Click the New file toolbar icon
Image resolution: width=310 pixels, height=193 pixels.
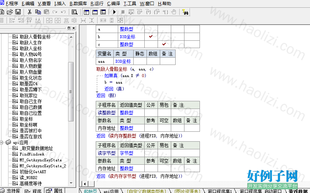(x=1, y=12)
